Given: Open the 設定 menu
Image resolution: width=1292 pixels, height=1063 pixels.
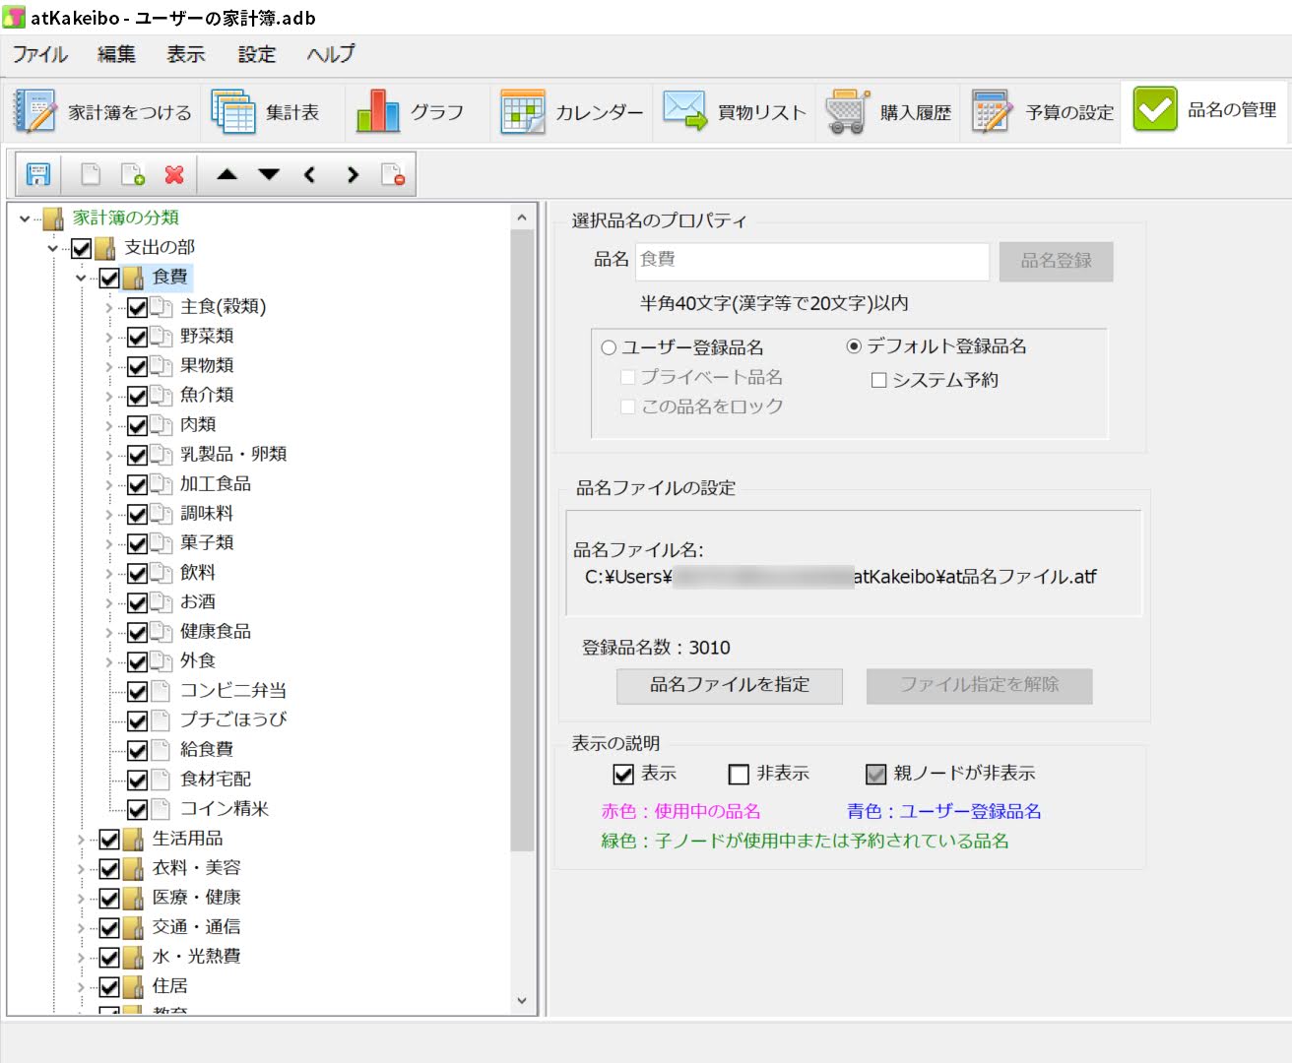Looking at the screenshot, I should click(257, 54).
